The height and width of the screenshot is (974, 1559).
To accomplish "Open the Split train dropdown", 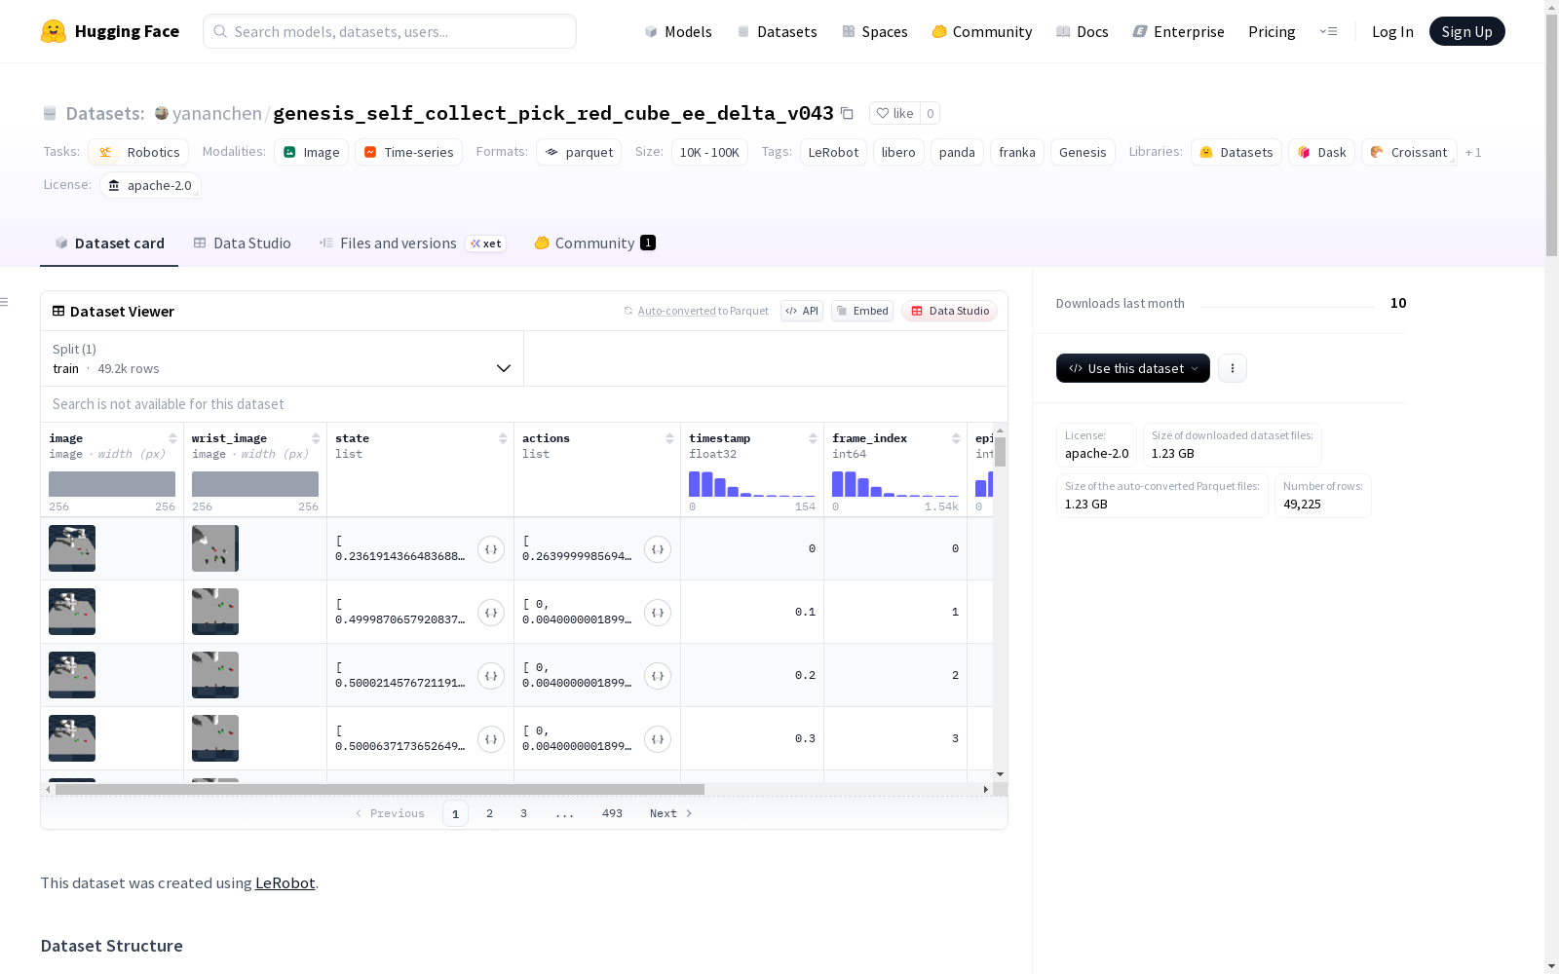I will [283, 358].
